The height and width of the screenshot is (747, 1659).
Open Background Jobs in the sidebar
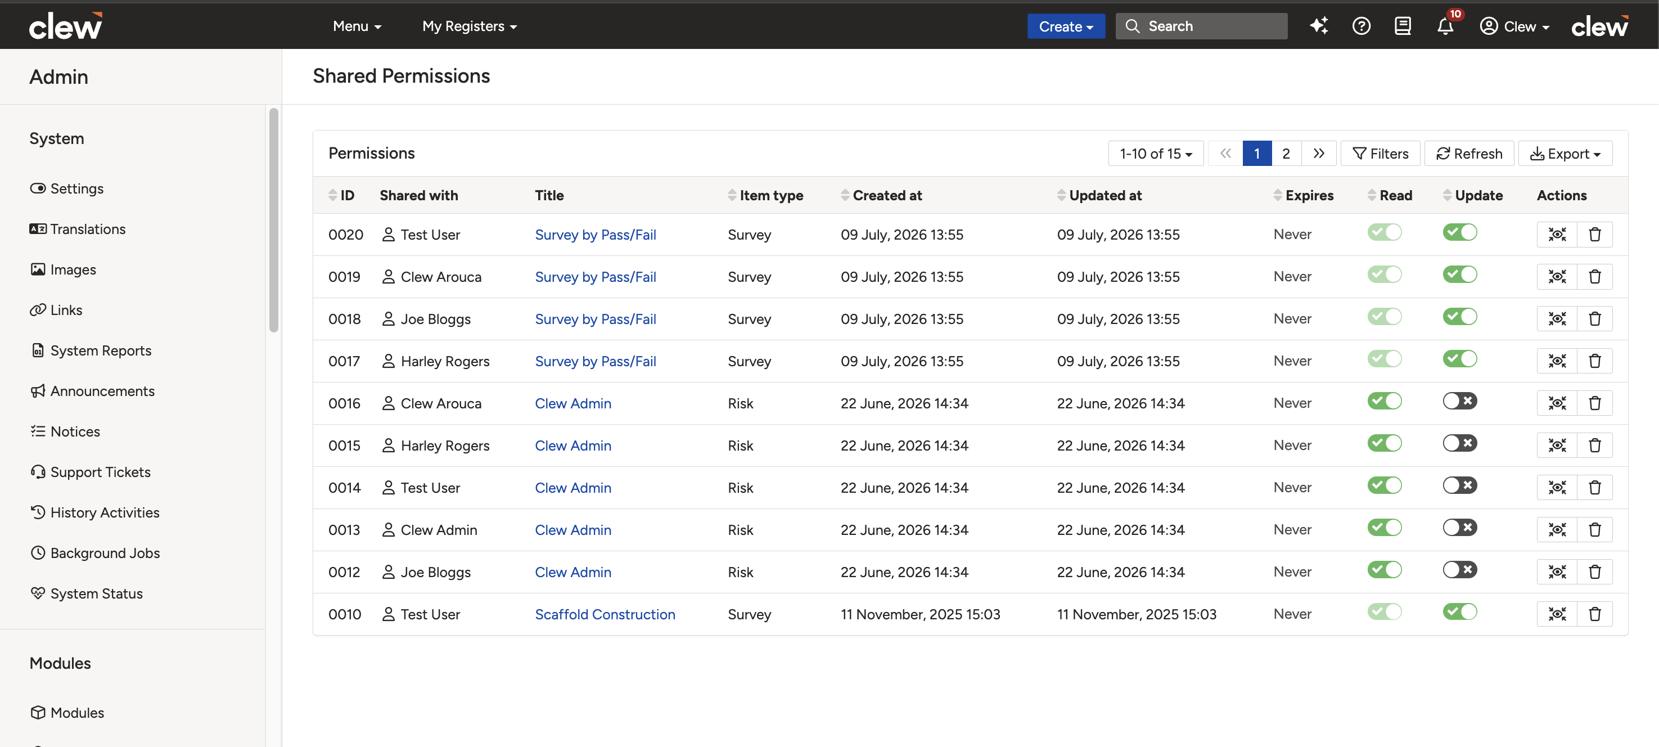point(94,553)
